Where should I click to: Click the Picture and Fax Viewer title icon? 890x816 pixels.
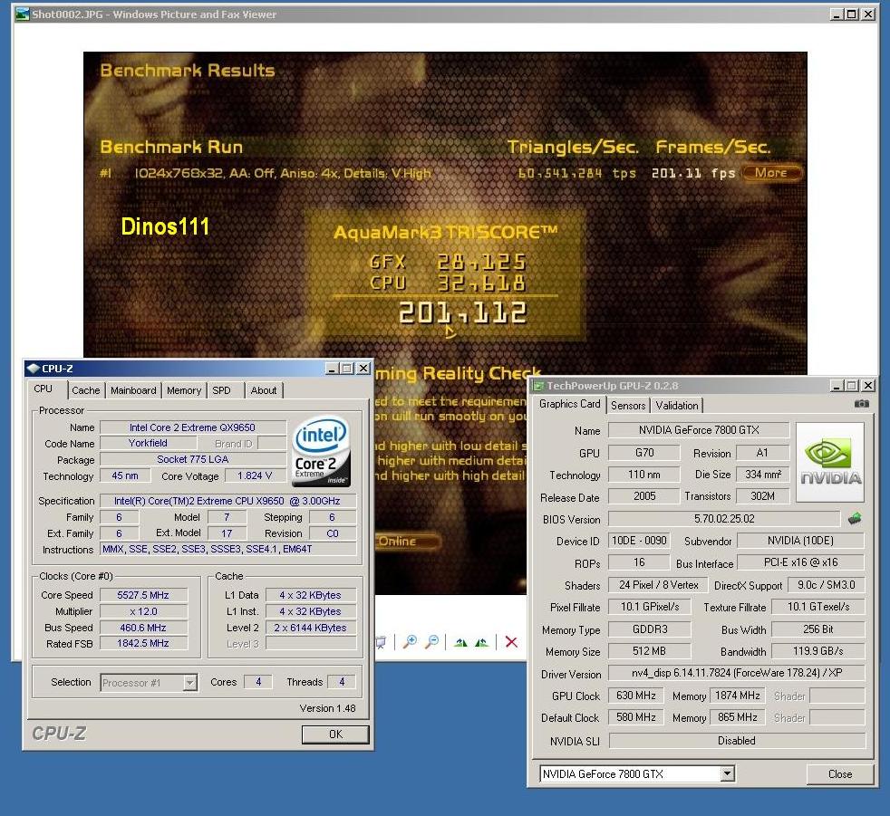click(22, 14)
